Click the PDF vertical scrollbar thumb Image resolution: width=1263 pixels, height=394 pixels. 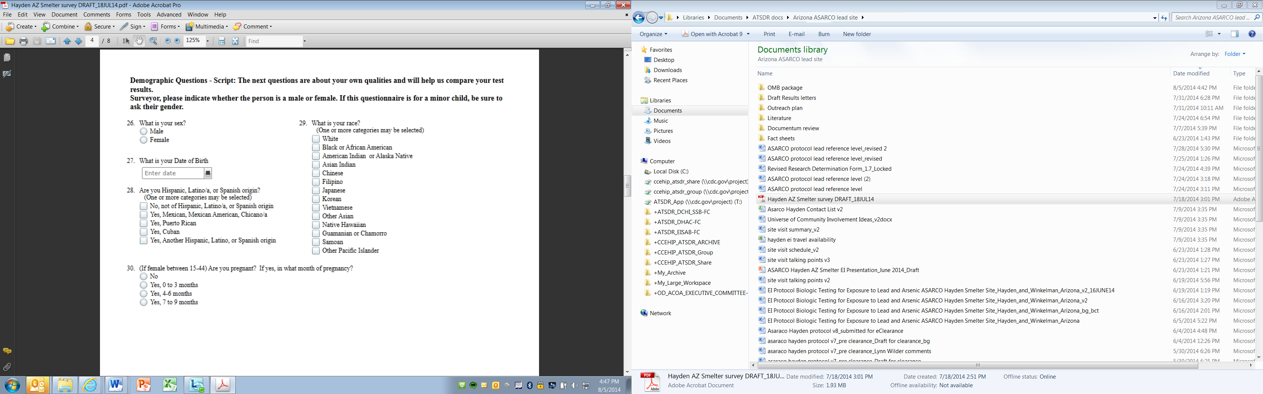627,185
